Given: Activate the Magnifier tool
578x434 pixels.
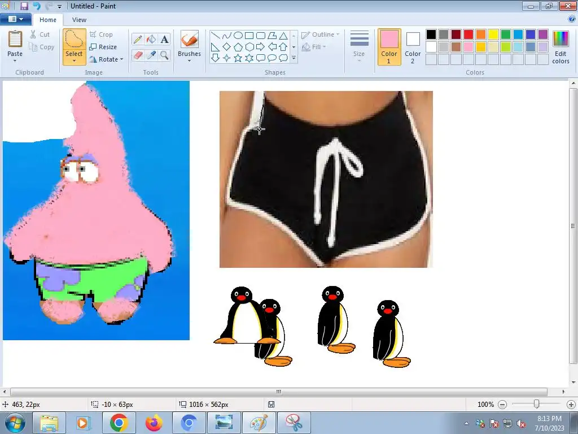Looking at the screenshot, I should (164, 55).
